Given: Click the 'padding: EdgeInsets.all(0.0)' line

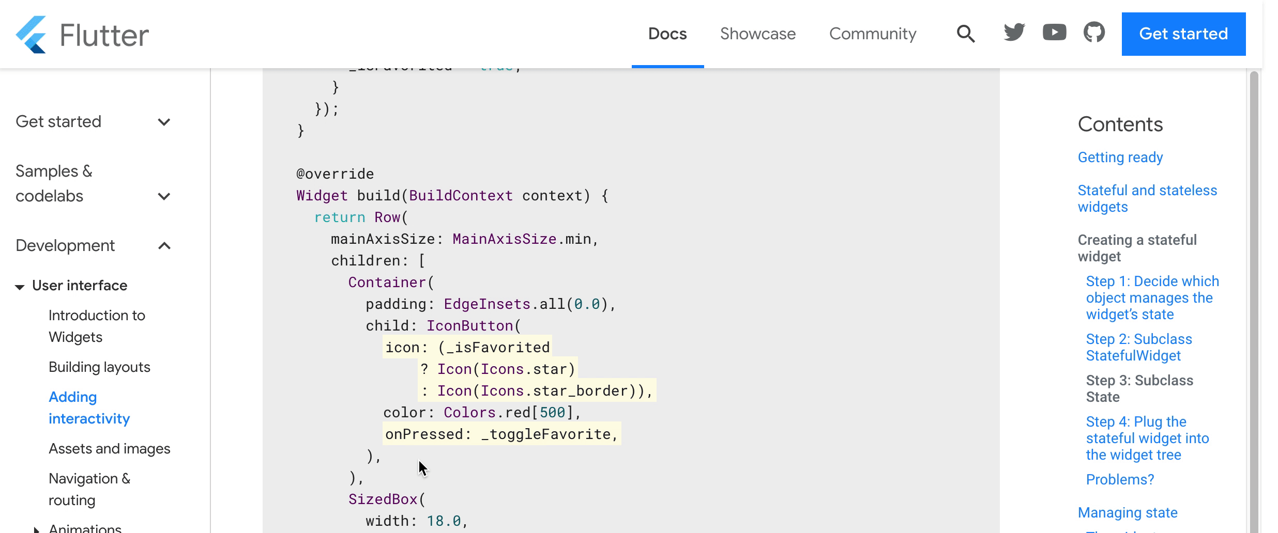Looking at the screenshot, I should (x=491, y=304).
